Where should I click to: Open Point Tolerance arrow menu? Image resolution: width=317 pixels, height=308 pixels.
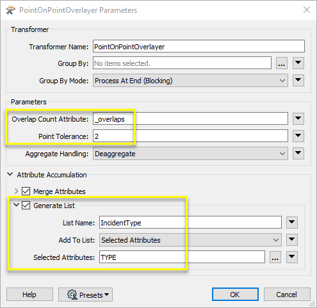click(x=298, y=136)
